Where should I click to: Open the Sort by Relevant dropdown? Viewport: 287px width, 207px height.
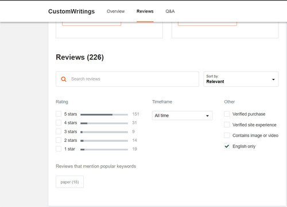pyautogui.click(x=241, y=79)
